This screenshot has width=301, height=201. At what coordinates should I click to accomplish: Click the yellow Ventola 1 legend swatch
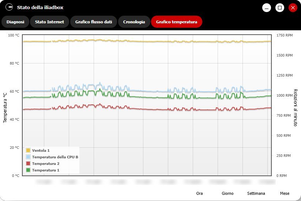pyautogui.click(x=28, y=150)
